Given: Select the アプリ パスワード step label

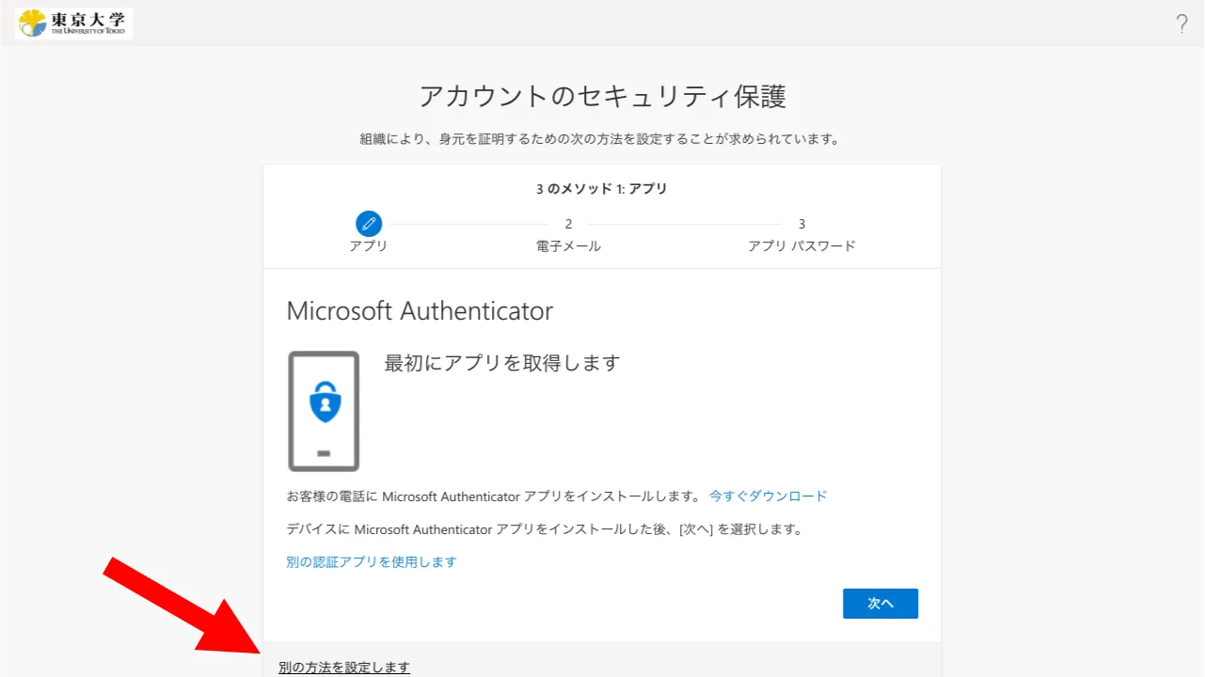Looking at the screenshot, I should pyautogui.click(x=801, y=246).
